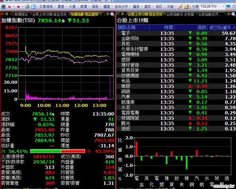Select the 水泥 sector row
The image size is (236, 189).
(176, 107)
